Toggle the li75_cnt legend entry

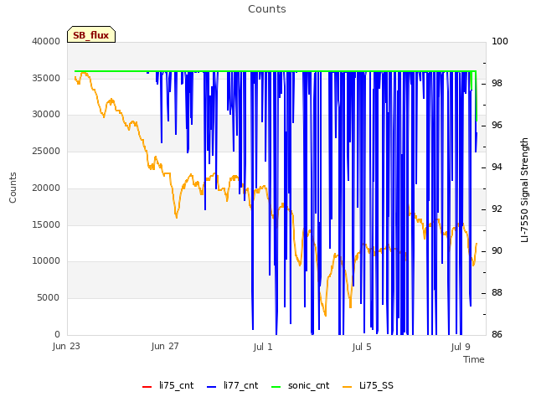point(167,385)
